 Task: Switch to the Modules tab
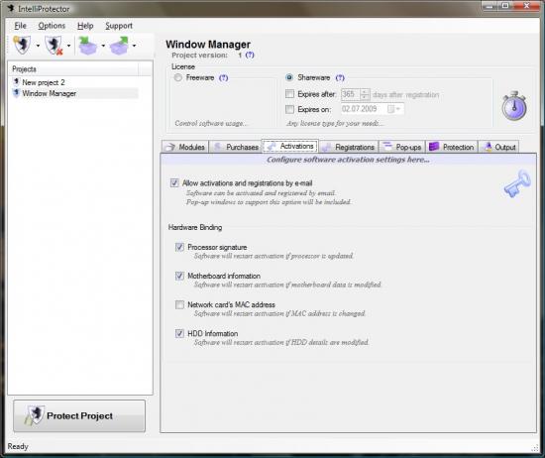(x=185, y=147)
